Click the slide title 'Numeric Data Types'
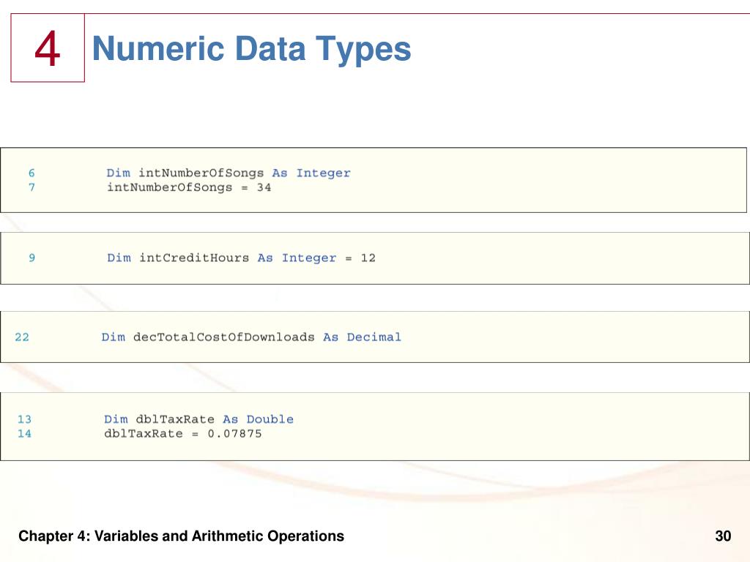Screen dimensions: 750x562 (252, 49)
